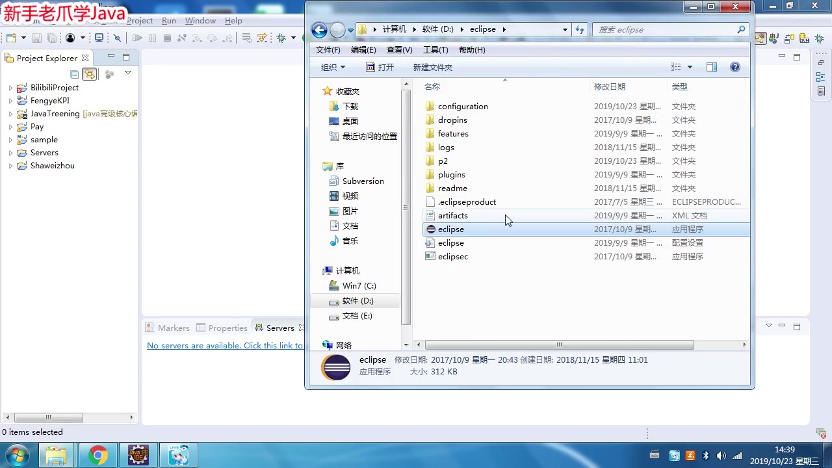Switch to the Markers tab
The image size is (832, 468).
click(167, 328)
